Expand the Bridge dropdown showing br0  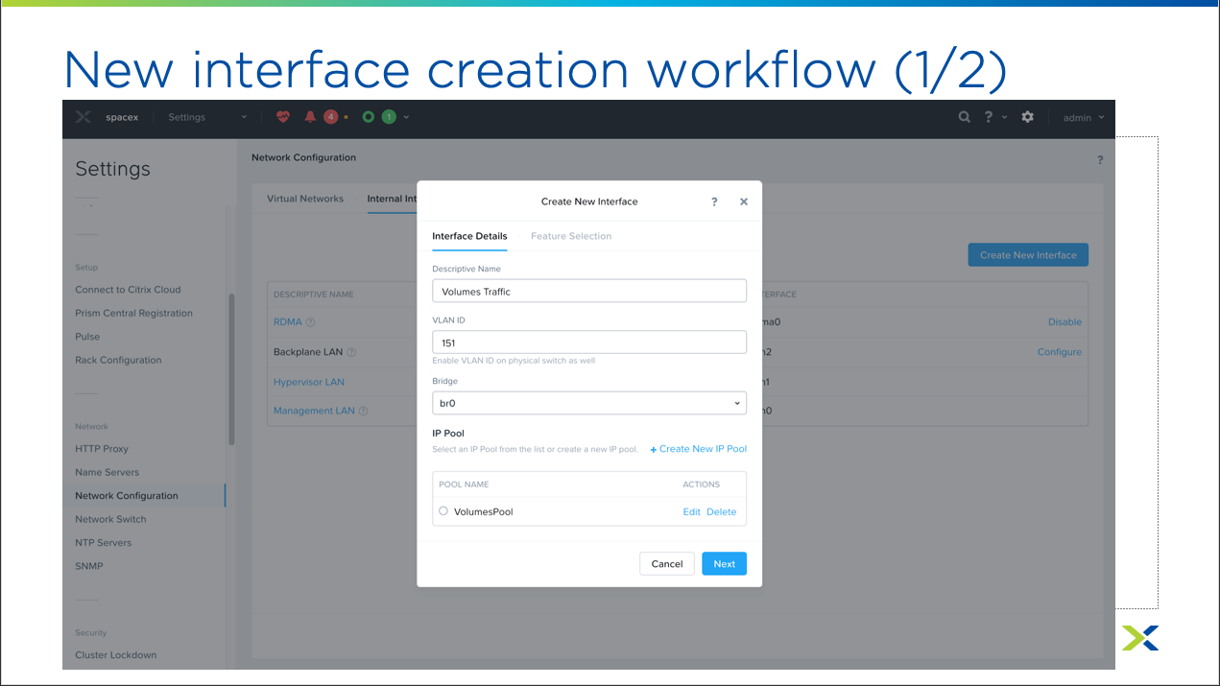click(589, 403)
